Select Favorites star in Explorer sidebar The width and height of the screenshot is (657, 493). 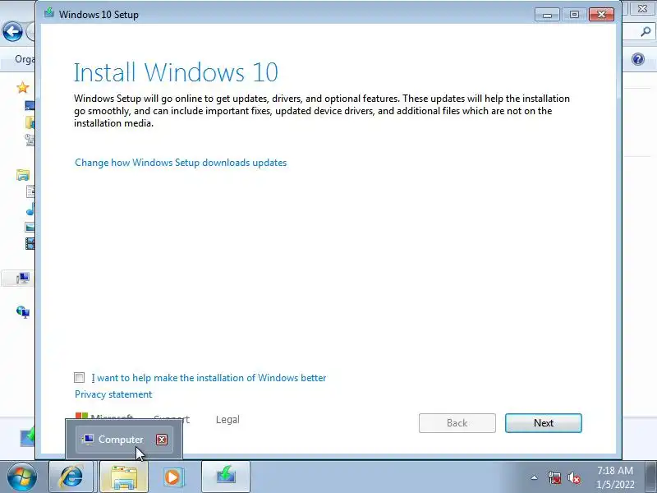pos(23,88)
